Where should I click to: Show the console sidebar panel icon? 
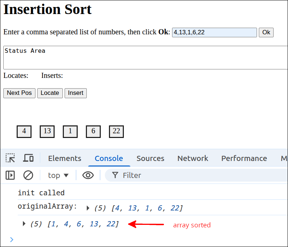click(10, 175)
